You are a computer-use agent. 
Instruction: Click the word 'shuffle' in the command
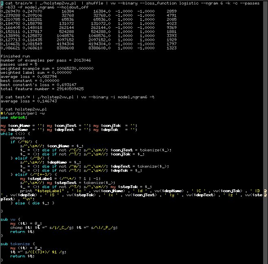(x=94, y=3)
